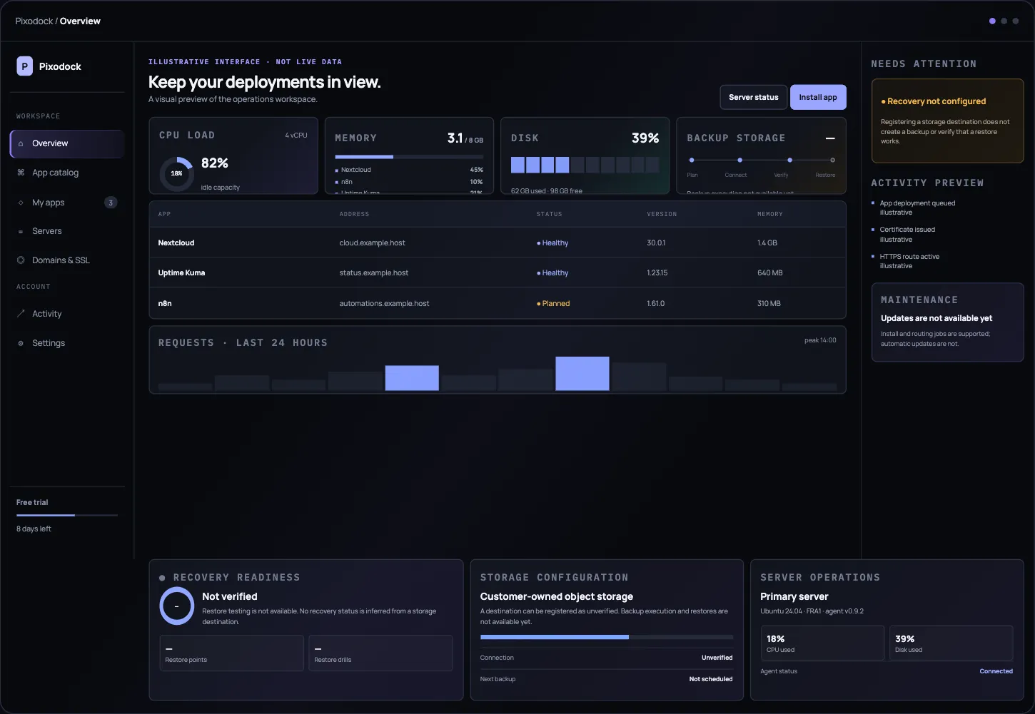
Task: Click the Restore drills card
Action: point(381,653)
